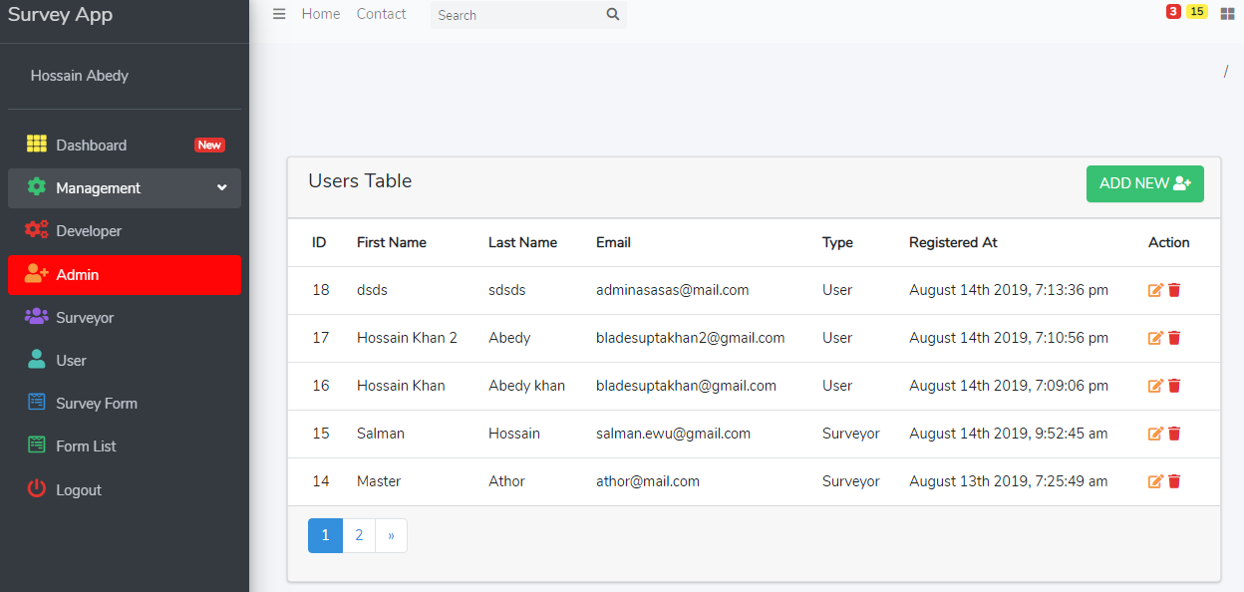Click email salman.ewu@gmail.com
The image size is (1244, 592).
674,434
